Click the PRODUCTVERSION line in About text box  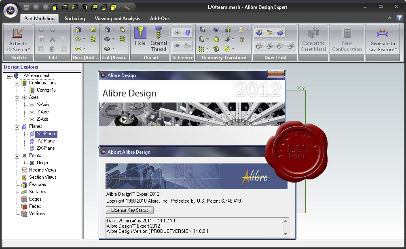157,231
